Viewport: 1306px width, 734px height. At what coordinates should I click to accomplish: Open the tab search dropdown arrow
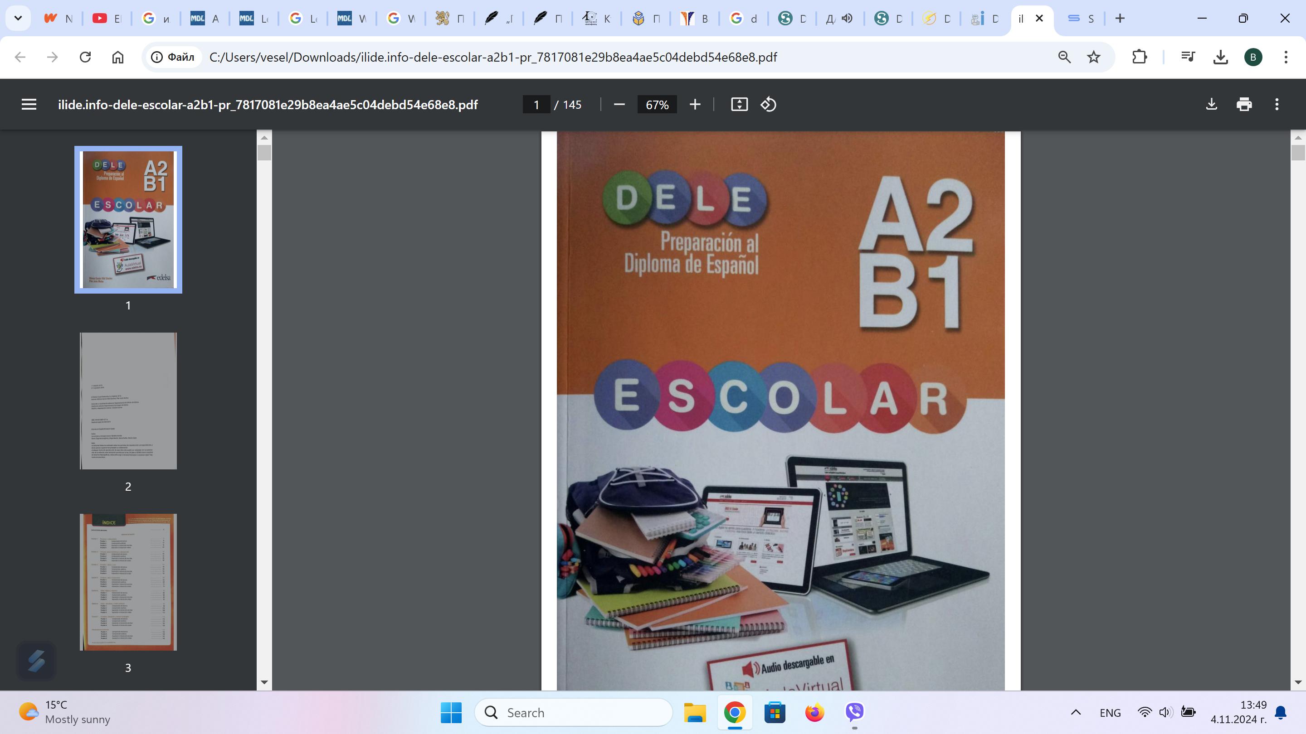point(18,18)
